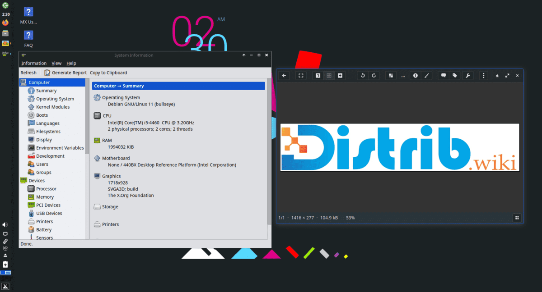This screenshot has height=292, width=542.
Task: Click the Graphics monitor icon in summary
Action: [x=97, y=176]
